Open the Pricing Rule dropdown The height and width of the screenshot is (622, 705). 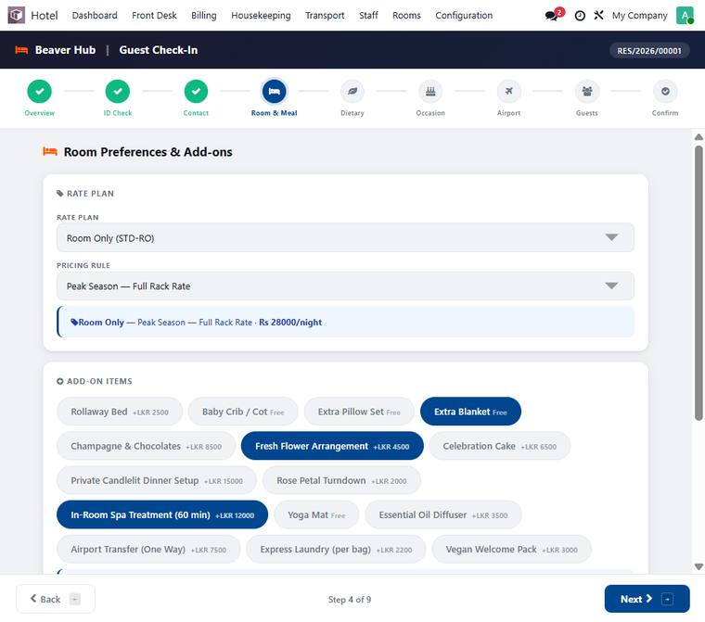click(345, 286)
